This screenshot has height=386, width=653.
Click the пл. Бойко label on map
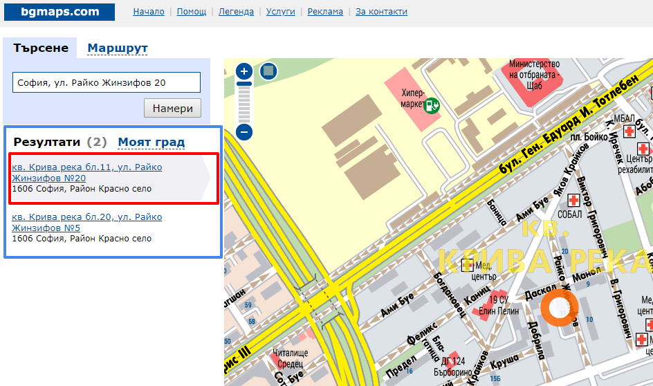[x=589, y=137]
